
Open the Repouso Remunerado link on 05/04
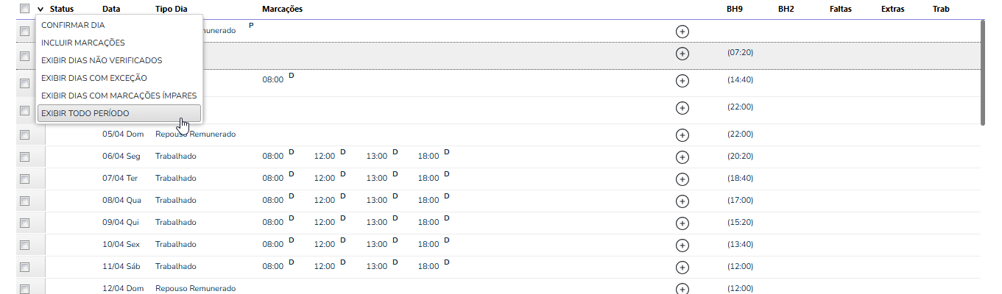point(195,134)
